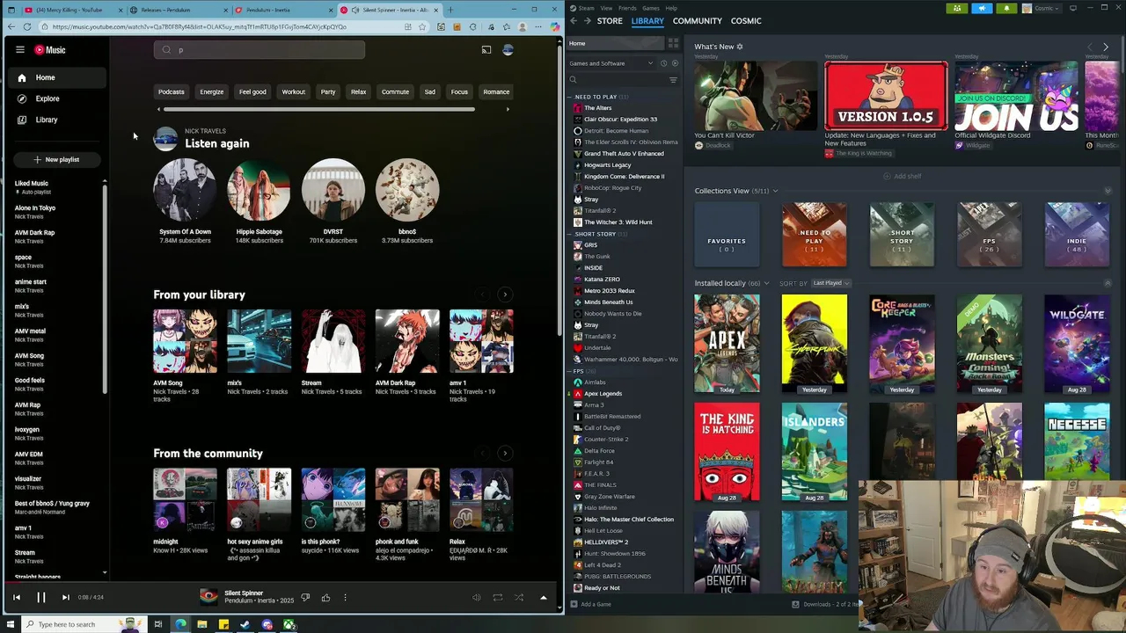Collapse SHORT STORY category in Steam
The width and height of the screenshot is (1126, 633).
pyautogui.click(x=571, y=234)
